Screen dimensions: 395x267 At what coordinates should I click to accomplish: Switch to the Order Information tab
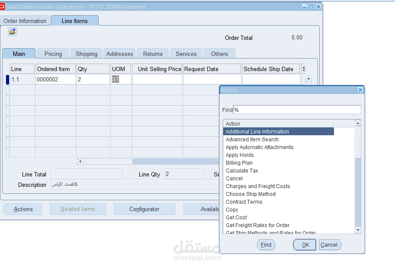25,21
